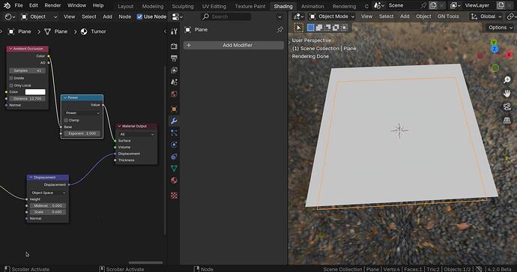Click the Displacement Scale 0.600 field
Image resolution: width=517 pixels, height=272 pixels.
[48, 212]
